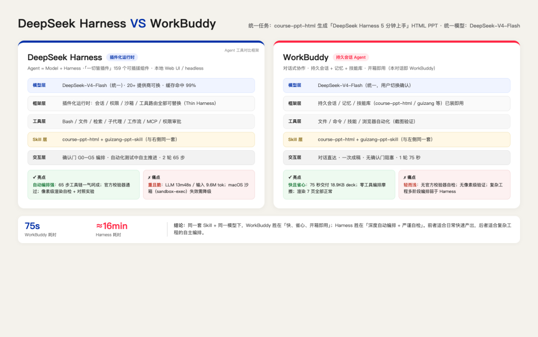Click the '插件化运行时' badge

(122, 57)
